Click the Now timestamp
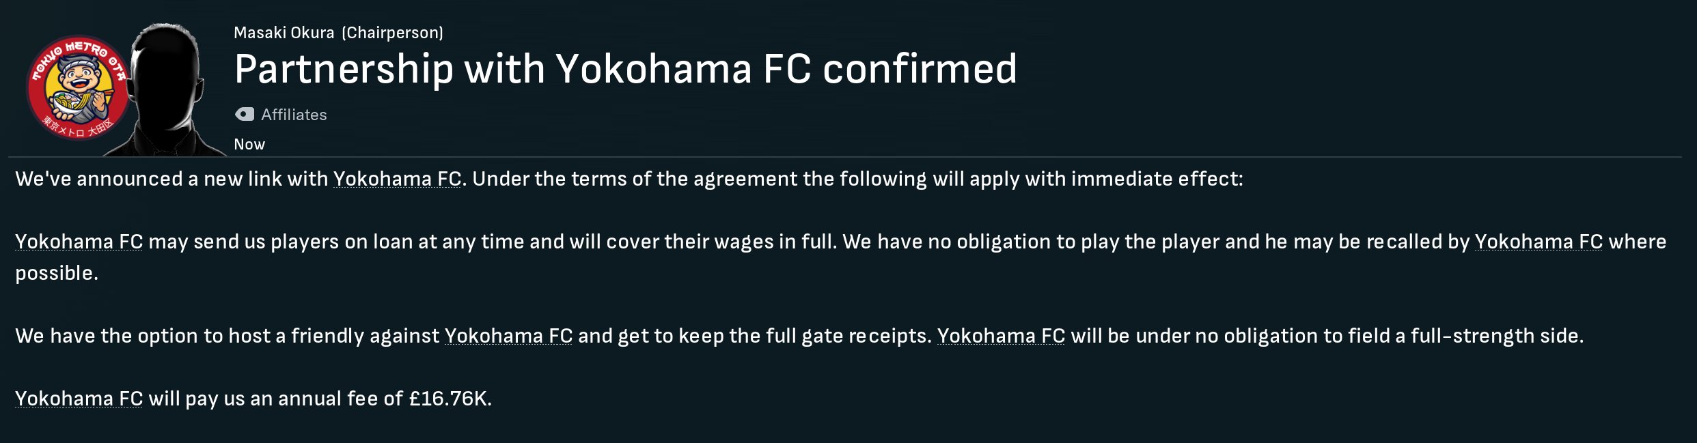The image size is (1697, 443). click(x=249, y=144)
